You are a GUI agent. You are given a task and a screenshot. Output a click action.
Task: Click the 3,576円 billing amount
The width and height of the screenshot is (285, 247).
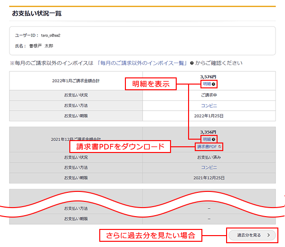click(209, 76)
